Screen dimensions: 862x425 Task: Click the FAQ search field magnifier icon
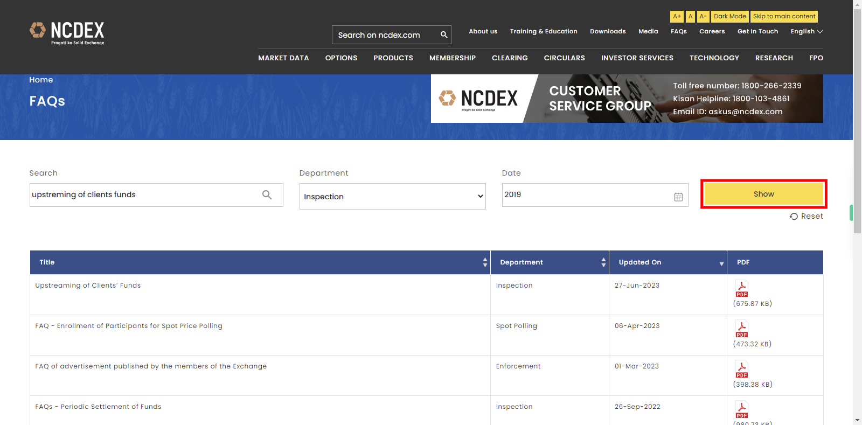click(267, 195)
